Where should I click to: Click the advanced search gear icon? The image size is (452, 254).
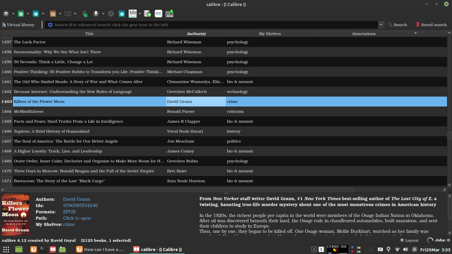tap(50, 25)
